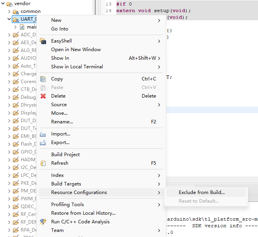Viewport: 258px width, 237px height.
Task: Click the excluded GPIO_D folder icon
Action: point(16,152)
